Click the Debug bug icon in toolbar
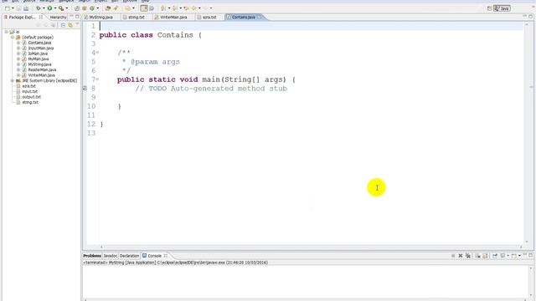Image resolution: width=536 pixels, height=301 pixels. tap(39, 8)
